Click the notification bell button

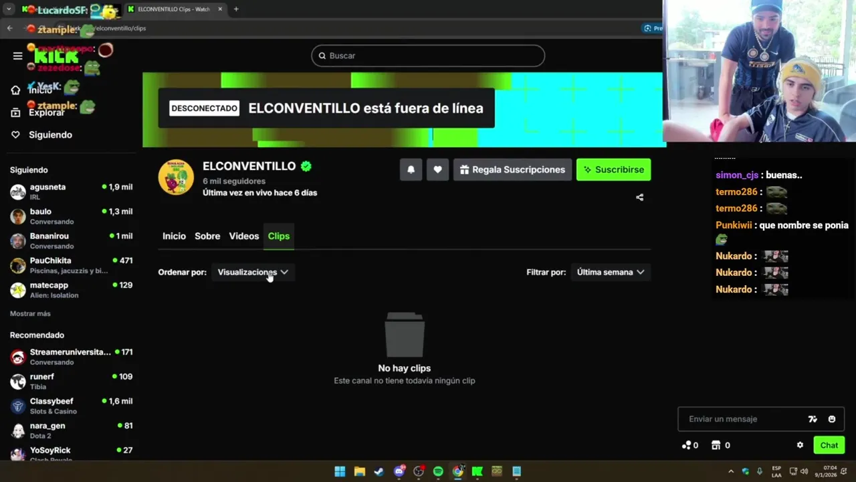click(411, 169)
